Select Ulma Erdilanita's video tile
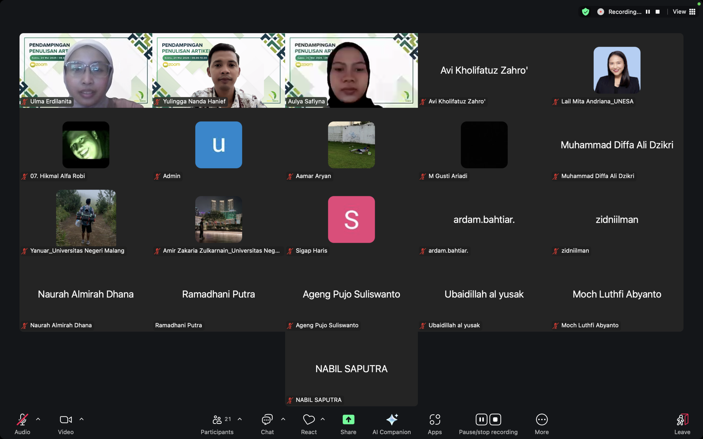This screenshot has width=703, height=439. pos(86,70)
